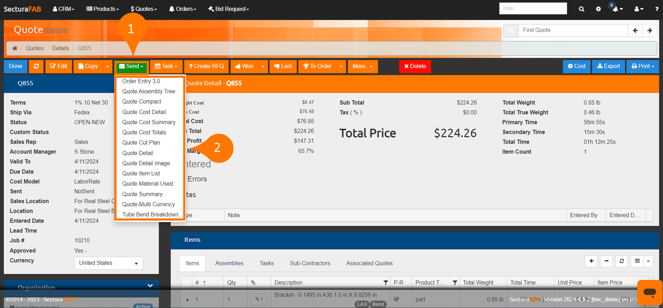
Task: Click the search magnifier icon in top bar
Action: [x=581, y=9]
